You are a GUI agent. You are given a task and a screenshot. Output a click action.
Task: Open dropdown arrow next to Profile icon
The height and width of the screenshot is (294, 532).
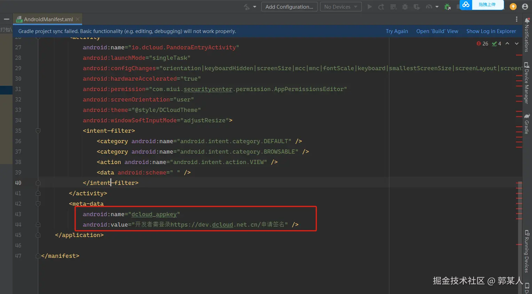pos(437,7)
